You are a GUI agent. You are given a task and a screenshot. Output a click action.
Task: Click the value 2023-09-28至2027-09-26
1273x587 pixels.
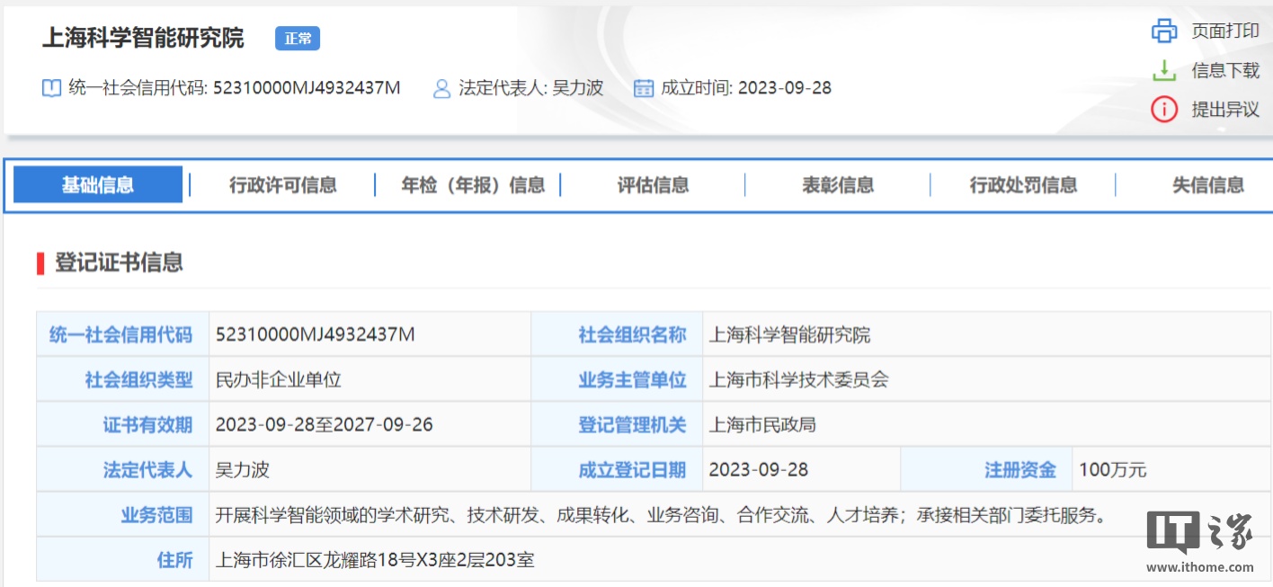[x=325, y=424]
